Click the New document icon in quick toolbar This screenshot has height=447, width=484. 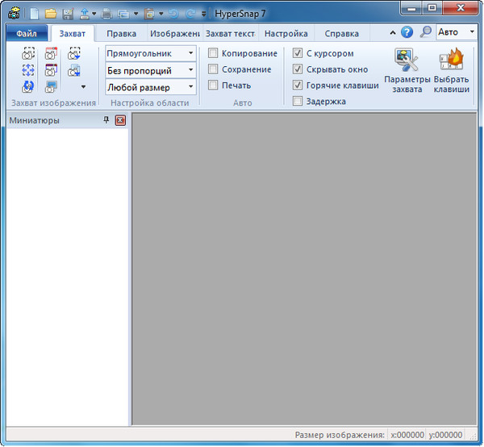(x=34, y=14)
